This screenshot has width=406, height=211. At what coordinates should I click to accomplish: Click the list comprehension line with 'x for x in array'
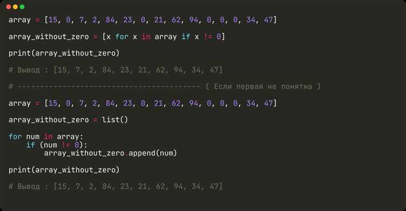point(117,37)
